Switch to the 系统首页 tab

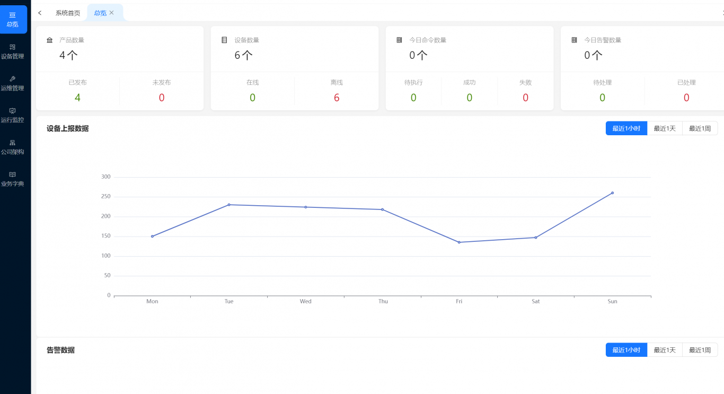point(68,13)
